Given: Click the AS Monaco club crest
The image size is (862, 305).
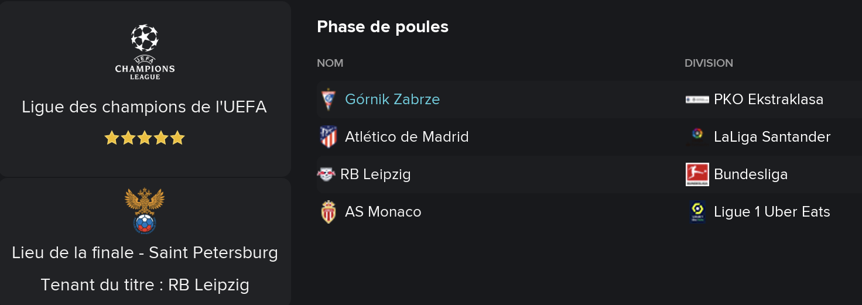Looking at the screenshot, I should (x=329, y=212).
